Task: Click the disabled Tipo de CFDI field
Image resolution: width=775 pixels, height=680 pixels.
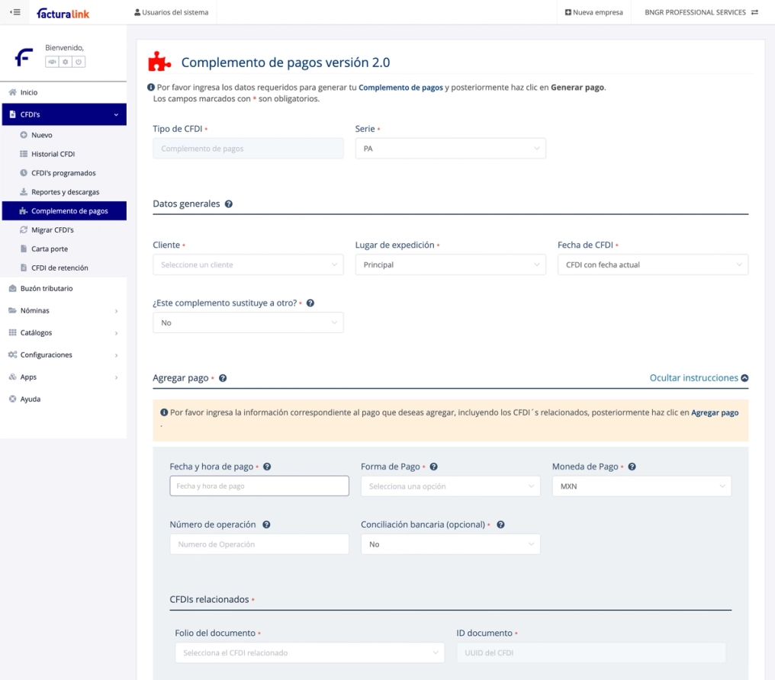Action: coord(248,149)
